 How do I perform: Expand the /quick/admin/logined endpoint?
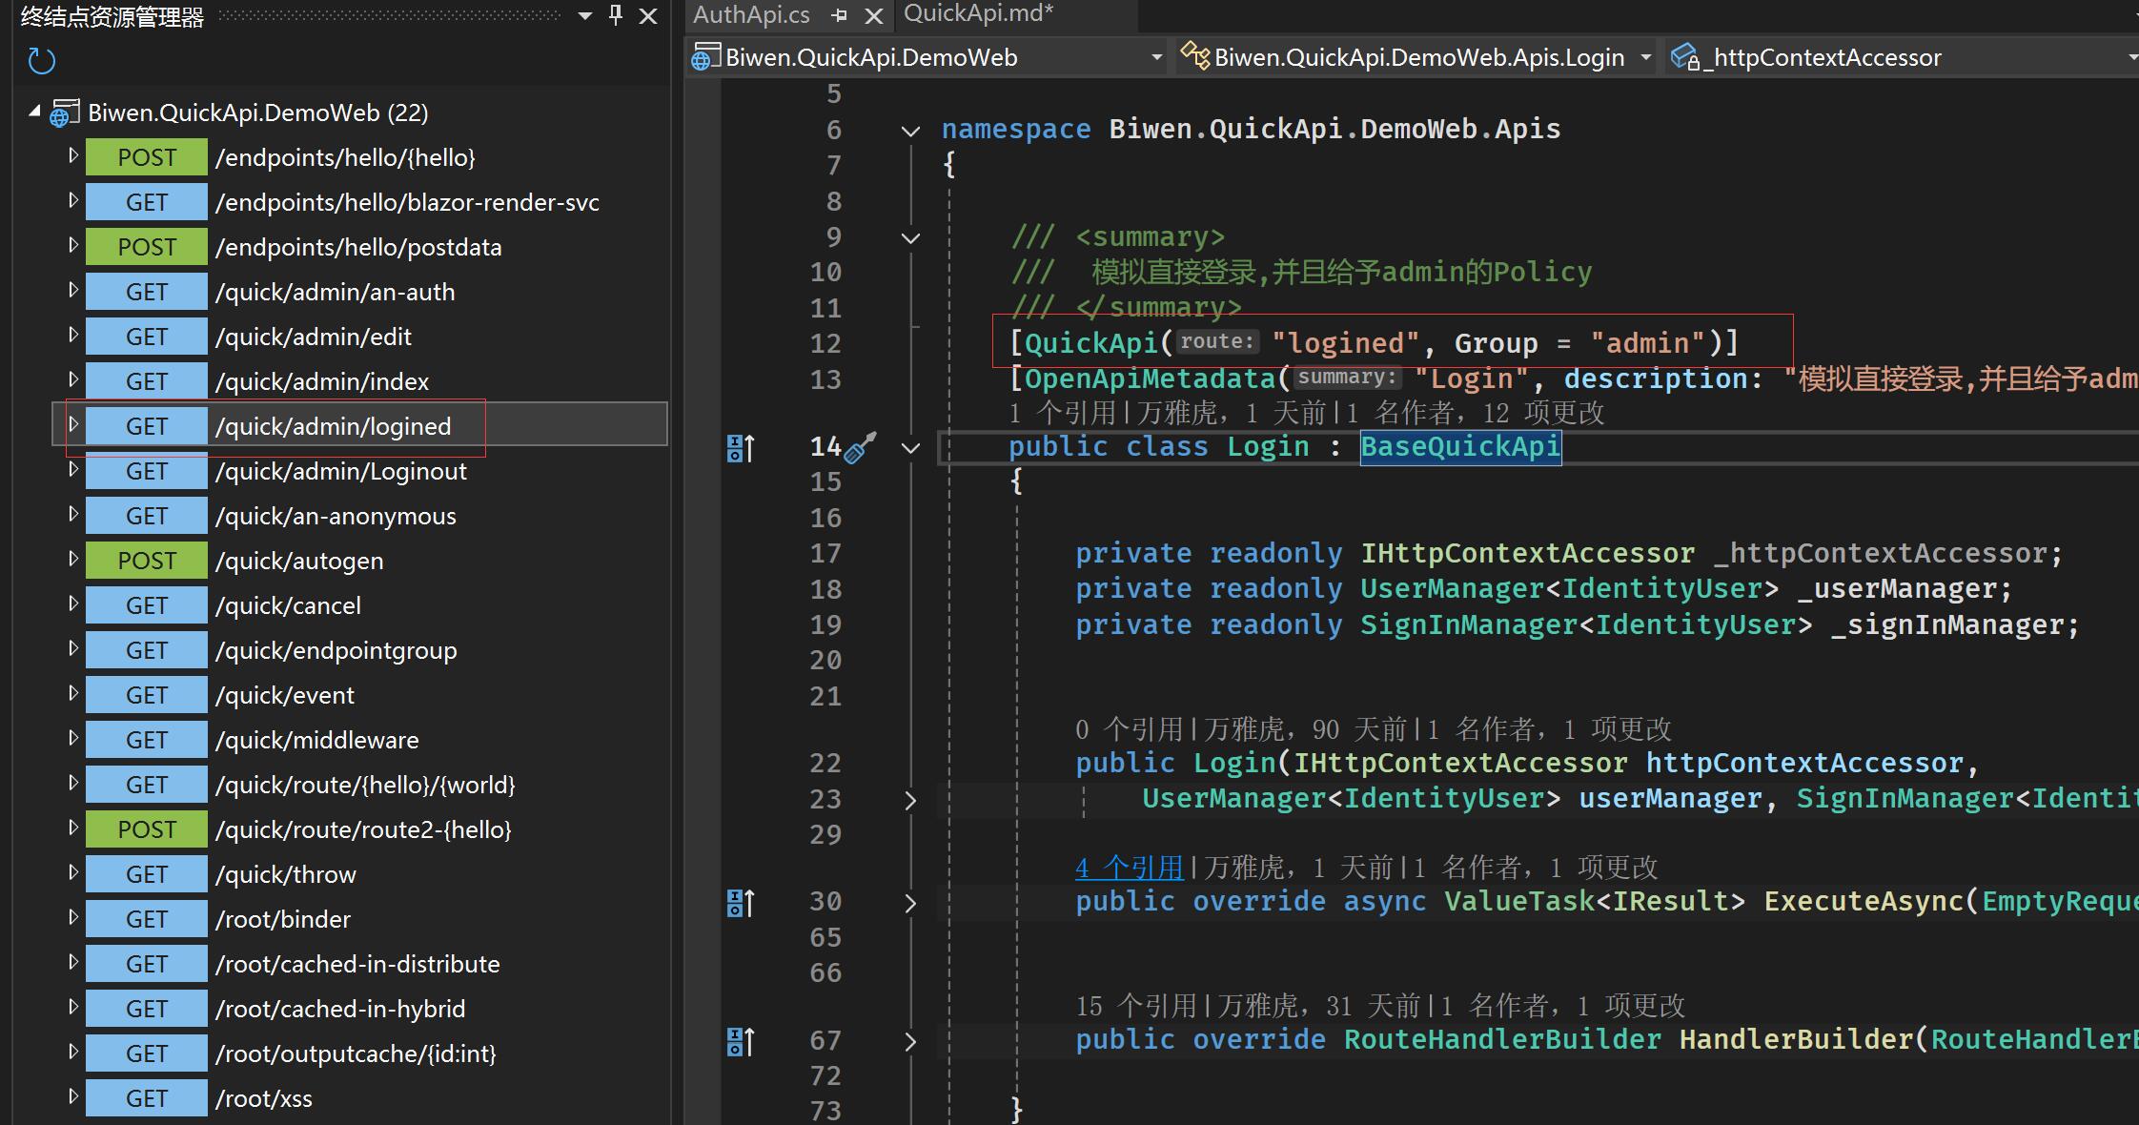coord(72,424)
